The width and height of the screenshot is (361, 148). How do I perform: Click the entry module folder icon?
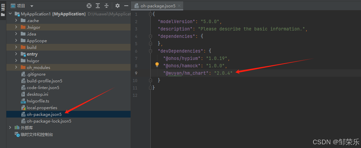coord(23,54)
